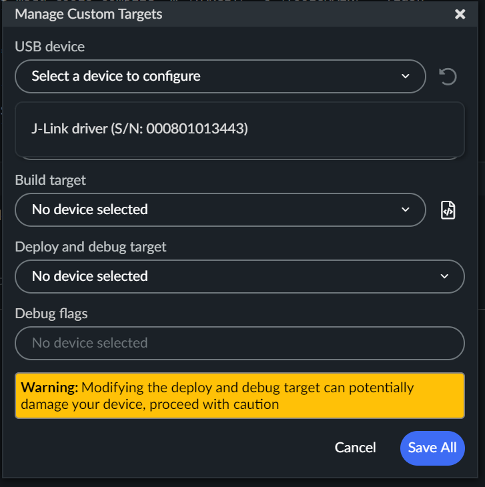This screenshot has width=485, height=487.
Task: Expand the USB device dropdown chevron
Action: point(406,77)
